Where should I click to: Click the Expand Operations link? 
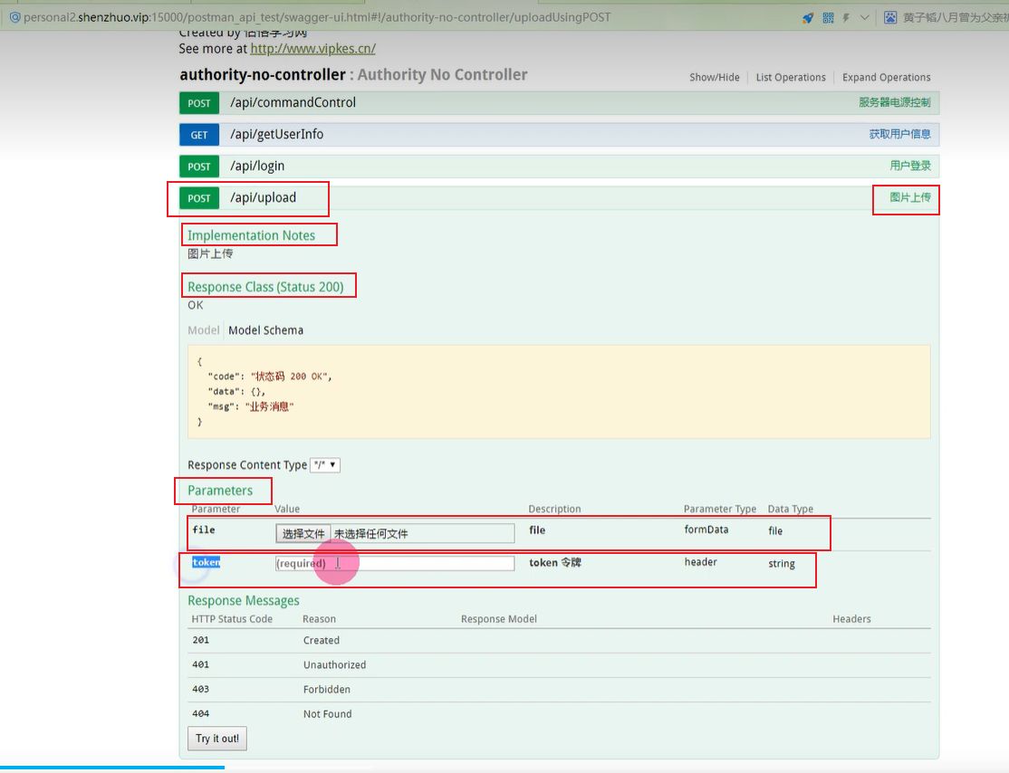(x=886, y=77)
